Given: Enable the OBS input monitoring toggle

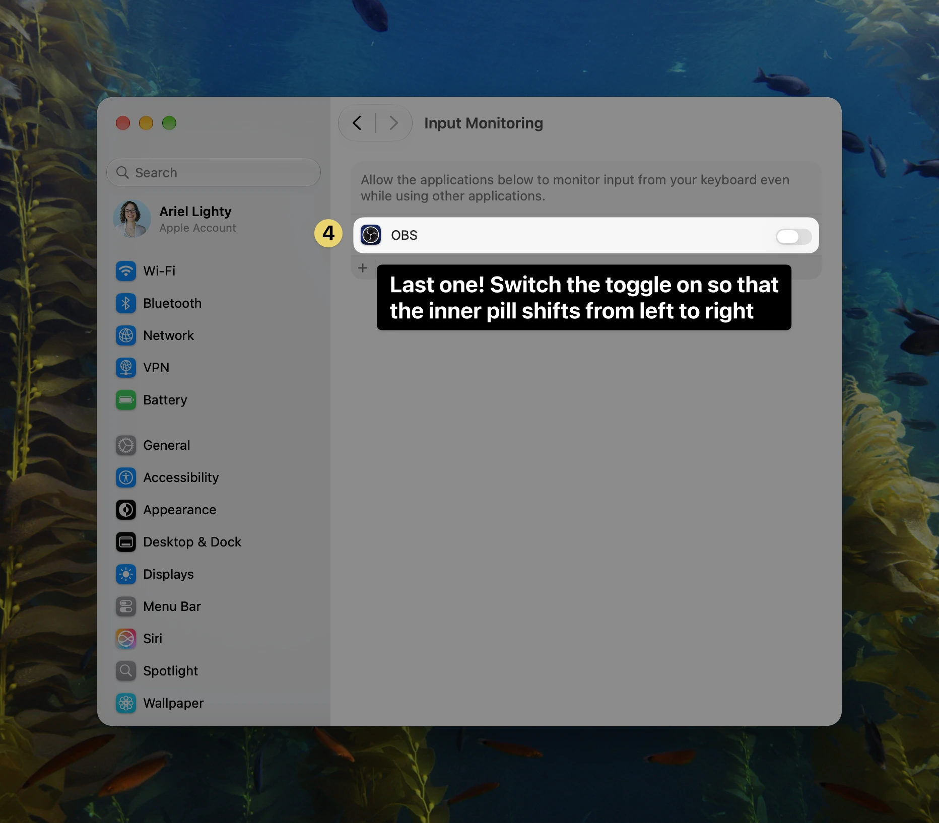Looking at the screenshot, I should pos(793,236).
